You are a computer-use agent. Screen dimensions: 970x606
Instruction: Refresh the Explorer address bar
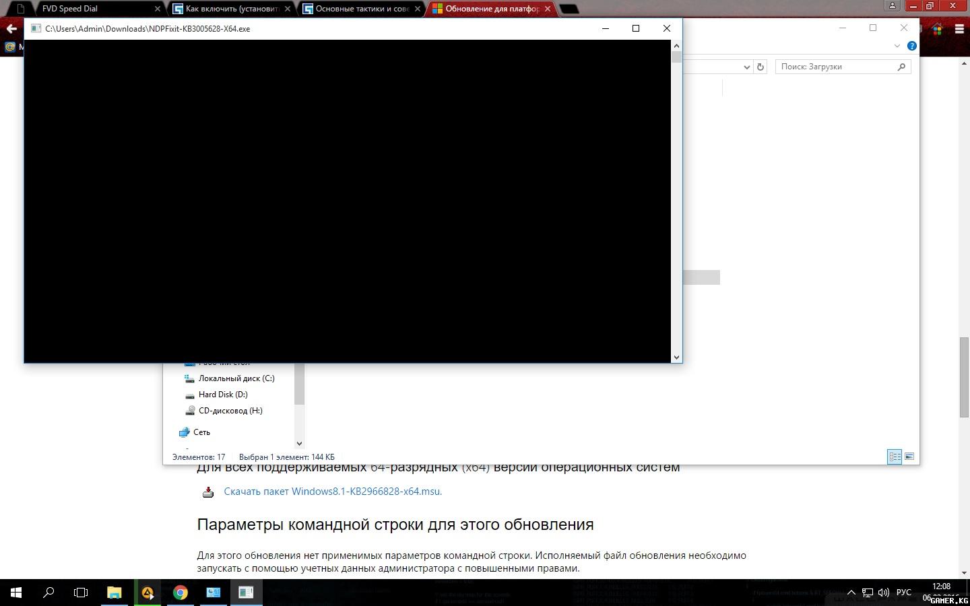tap(761, 67)
